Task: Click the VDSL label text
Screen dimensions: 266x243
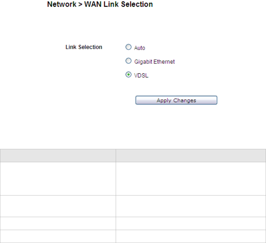Action: coord(141,76)
